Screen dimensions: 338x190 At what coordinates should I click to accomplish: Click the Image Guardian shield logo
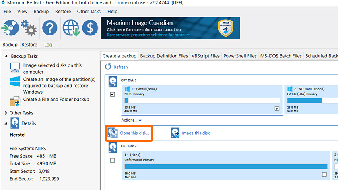(225, 28)
